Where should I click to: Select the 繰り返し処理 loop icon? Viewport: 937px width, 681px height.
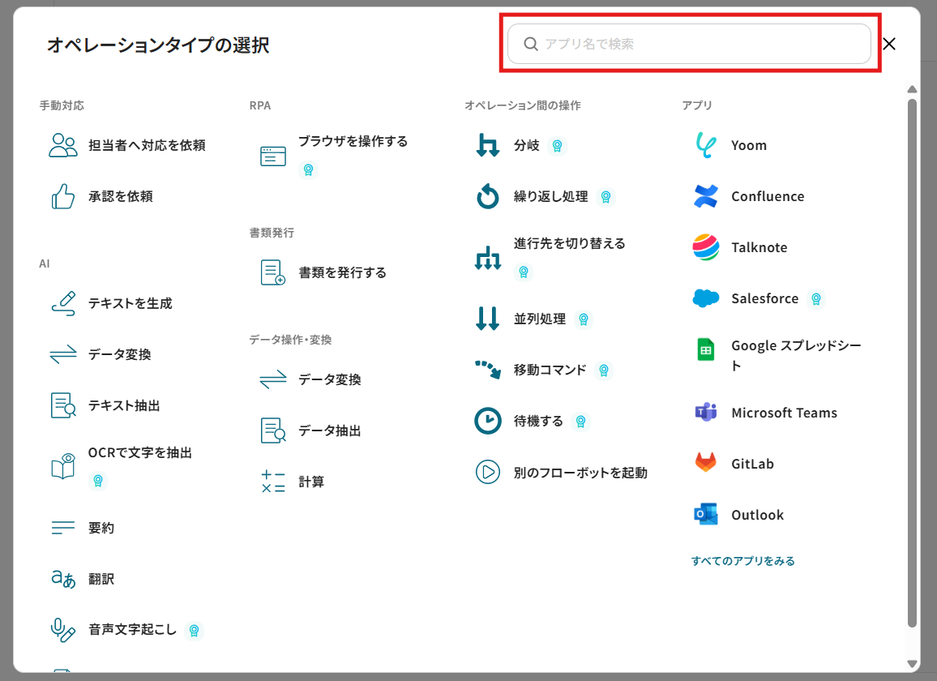[487, 197]
